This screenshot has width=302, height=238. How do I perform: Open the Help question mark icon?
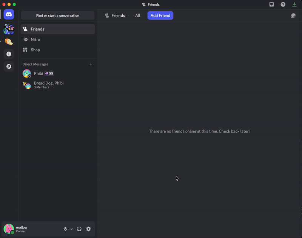(283, 5)
